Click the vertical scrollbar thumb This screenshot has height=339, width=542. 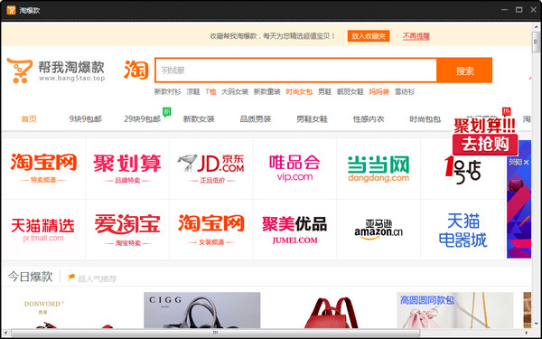(536, 42)
